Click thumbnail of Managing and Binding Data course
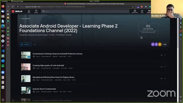The image size is (183, 103). 26,79
